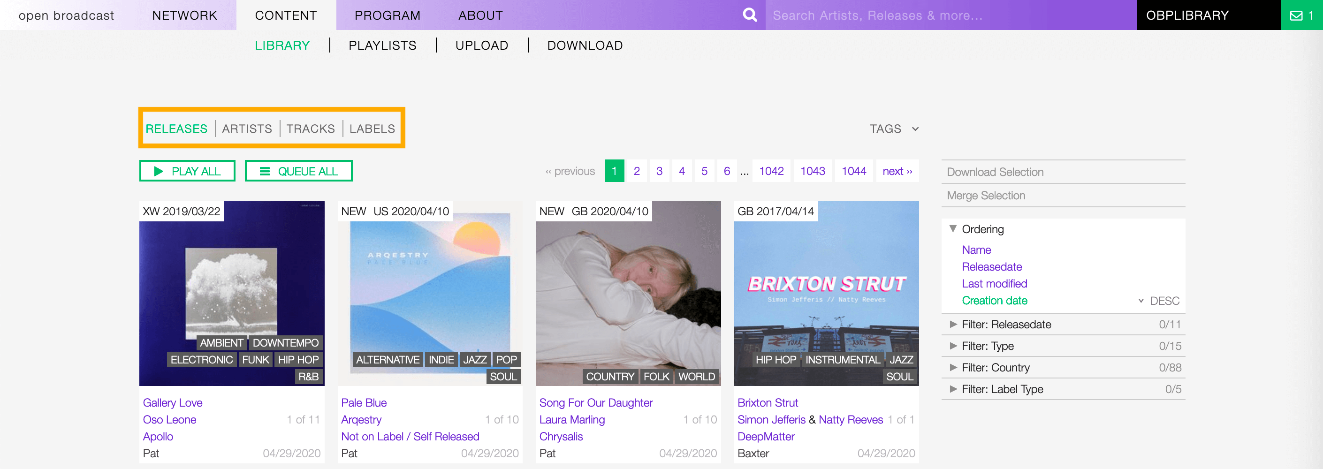Click the AMBIENT tag on Gallery Love

pyautogui.click(x=221, y=343)
